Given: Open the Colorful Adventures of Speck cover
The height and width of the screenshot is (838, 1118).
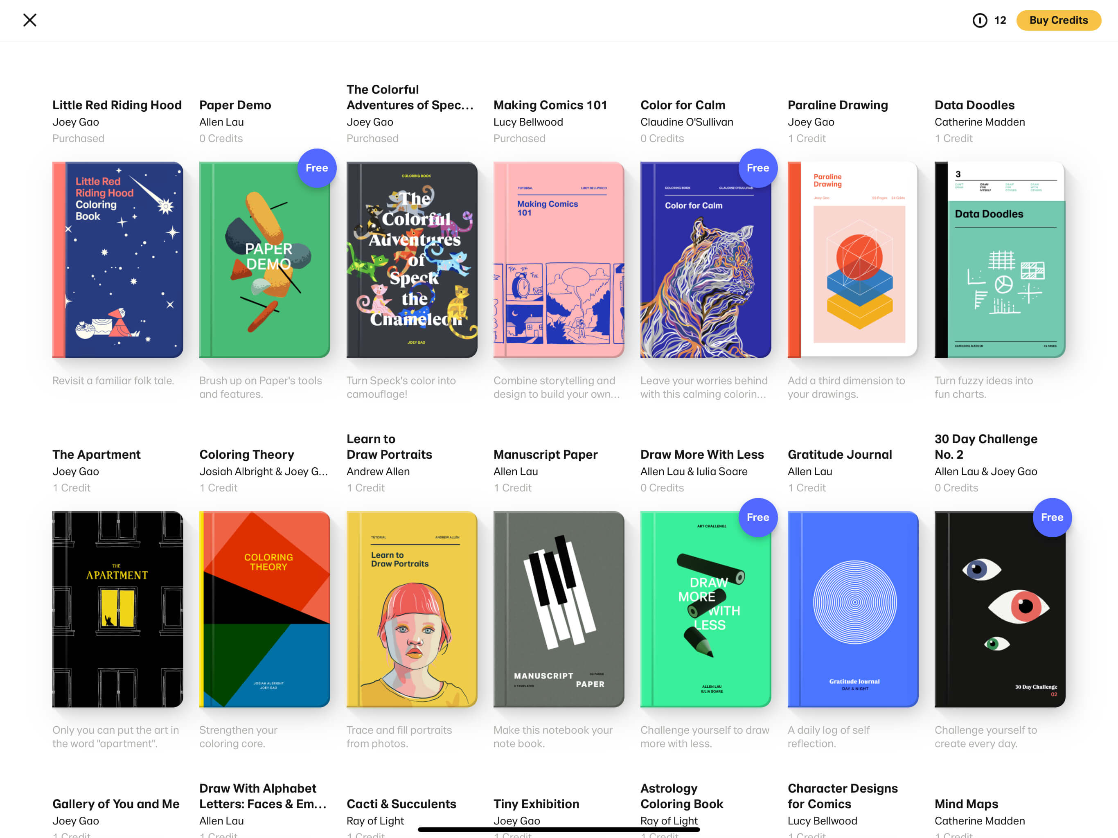Looking at the screenshot, I should click(x=411, y=260).
